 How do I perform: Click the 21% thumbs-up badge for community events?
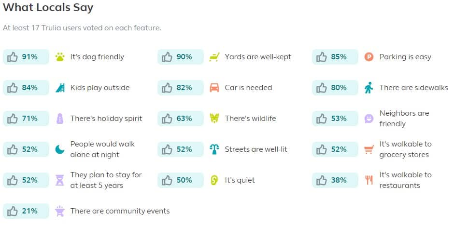coord(26,211)
